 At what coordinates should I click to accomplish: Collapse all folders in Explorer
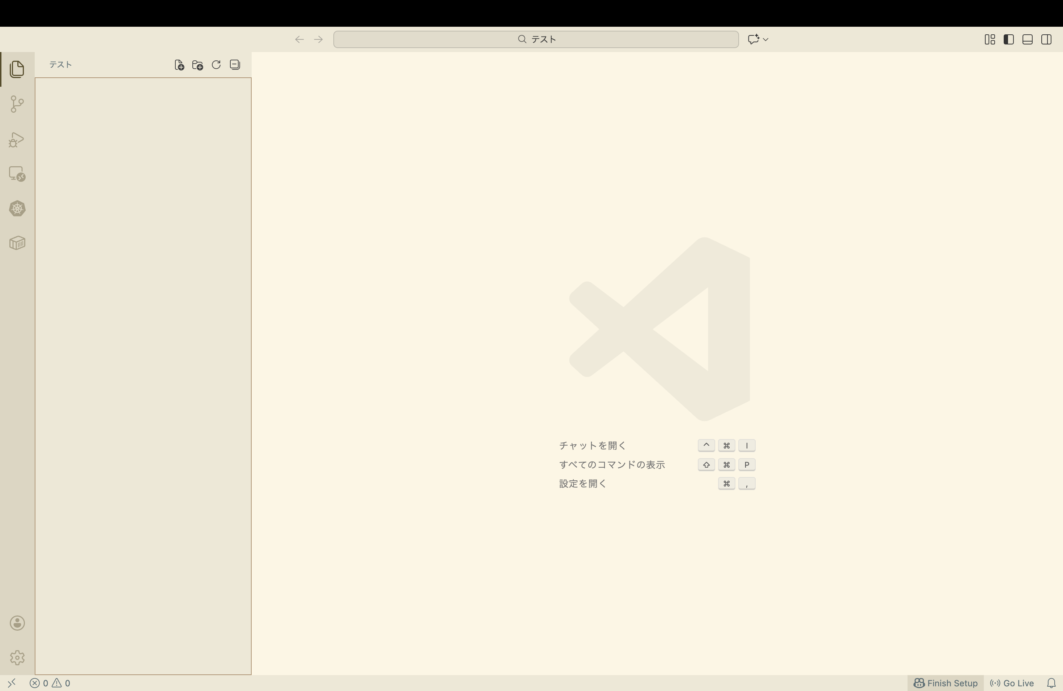(x=234, y=64)
